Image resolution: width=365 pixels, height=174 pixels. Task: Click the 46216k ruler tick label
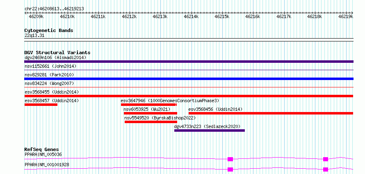(x=253, y=16)
